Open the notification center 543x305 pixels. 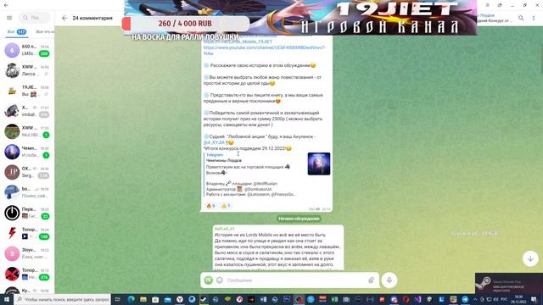click(x=534, y=299)
